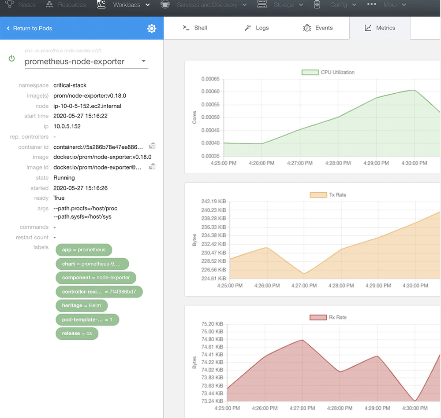Click the Logs magic wand icon
The image size is (441, 418).
click(x=248, y=27)
